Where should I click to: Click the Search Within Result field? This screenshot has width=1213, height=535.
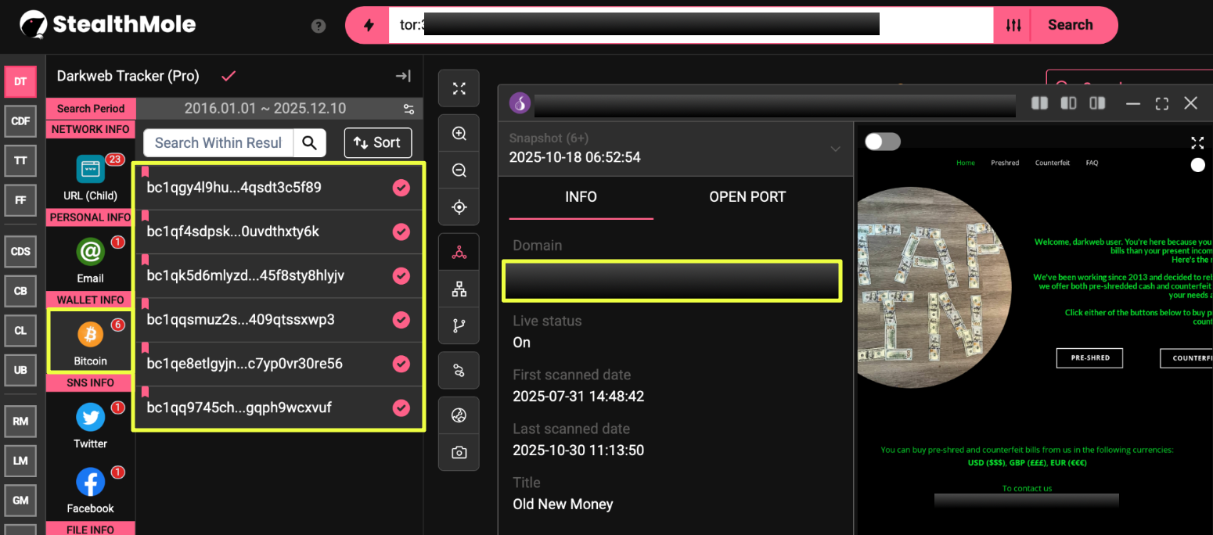point(218,142)
